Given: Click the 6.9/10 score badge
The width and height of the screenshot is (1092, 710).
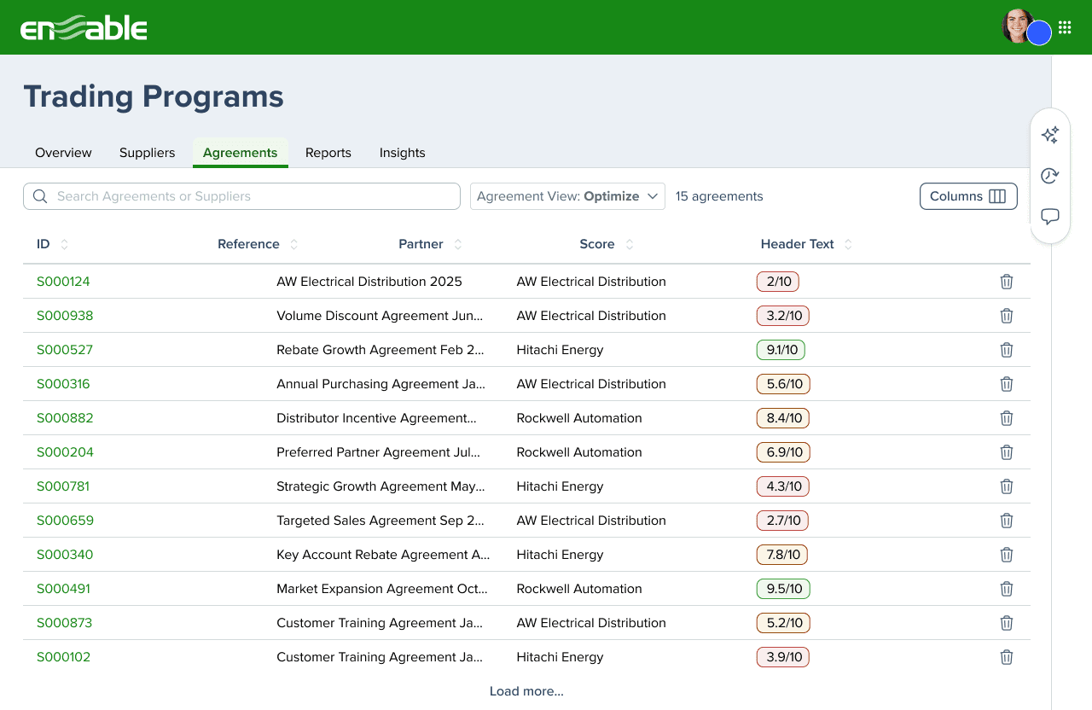Looking at the screenshot, I should (x=783, y=452).
